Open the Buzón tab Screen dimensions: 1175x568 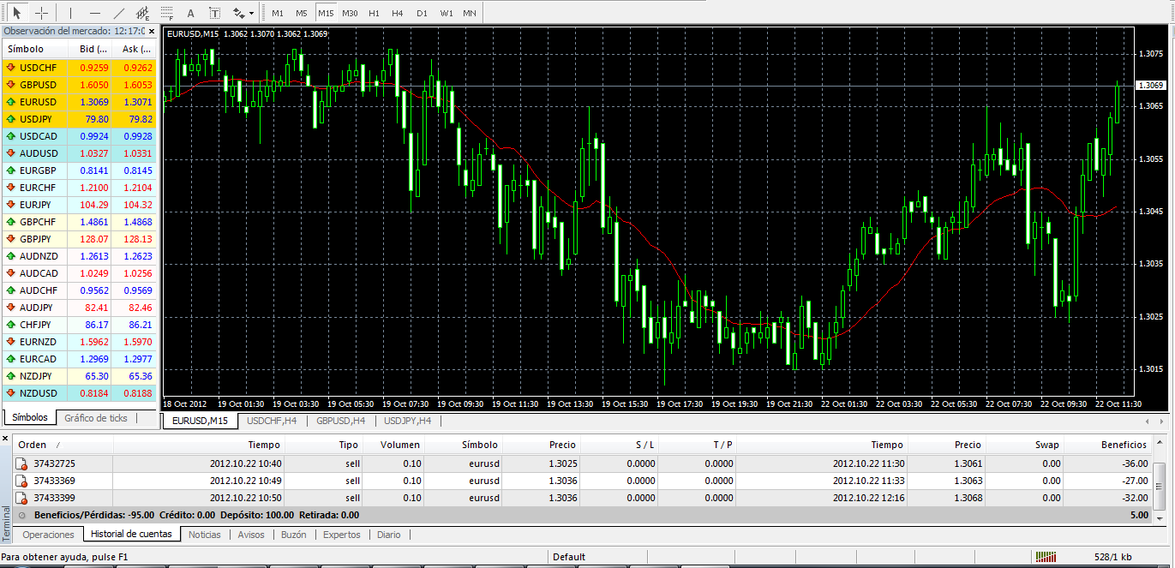coord(294,535)
